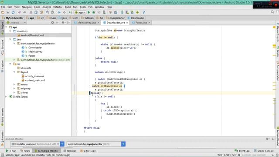The image size is (279, 157).
Task: Click the Synchronize toolbar icon
Action: coord(13,12)
